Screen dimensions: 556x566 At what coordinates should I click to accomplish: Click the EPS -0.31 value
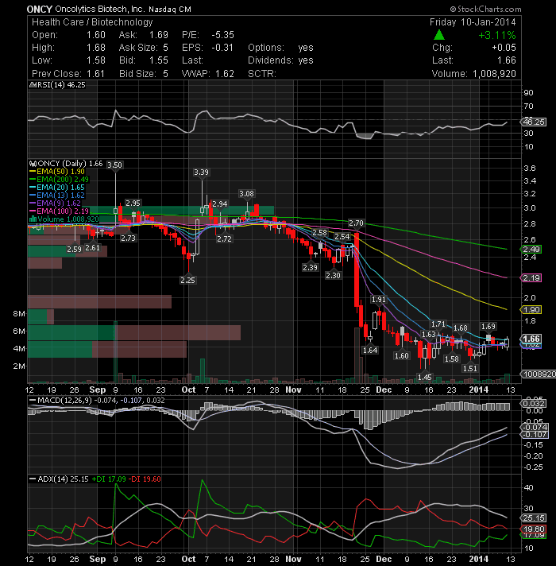pyautogui.click(x=222, y=48)
